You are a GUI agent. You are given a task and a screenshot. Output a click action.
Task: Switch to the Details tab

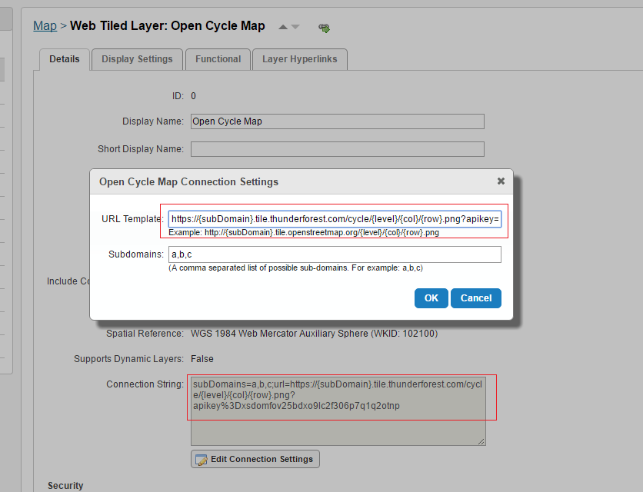pyautogui.click(x=65, y=59)
